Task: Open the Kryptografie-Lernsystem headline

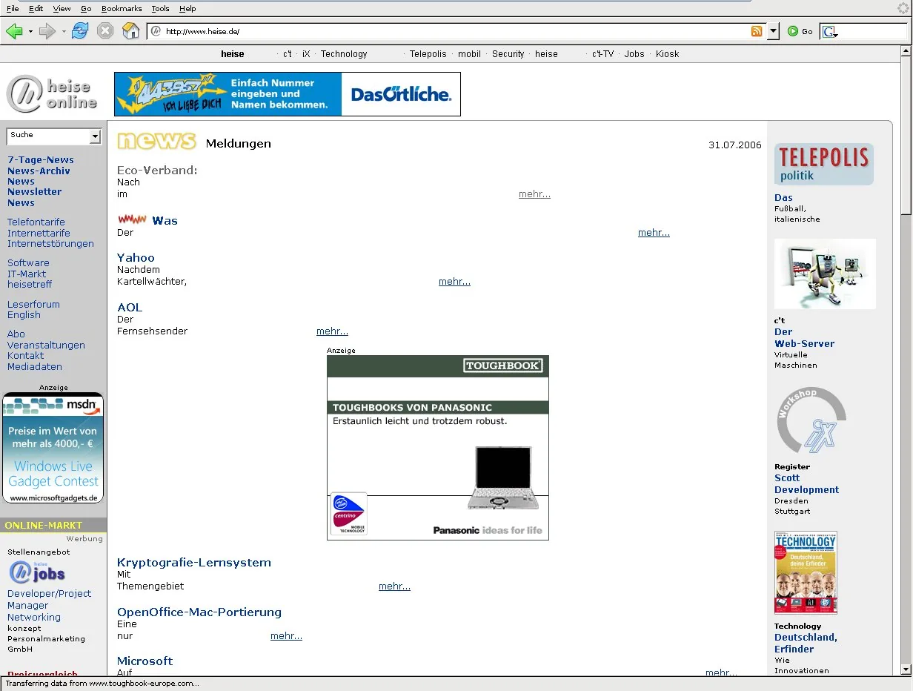Action: tap(194, 563)
